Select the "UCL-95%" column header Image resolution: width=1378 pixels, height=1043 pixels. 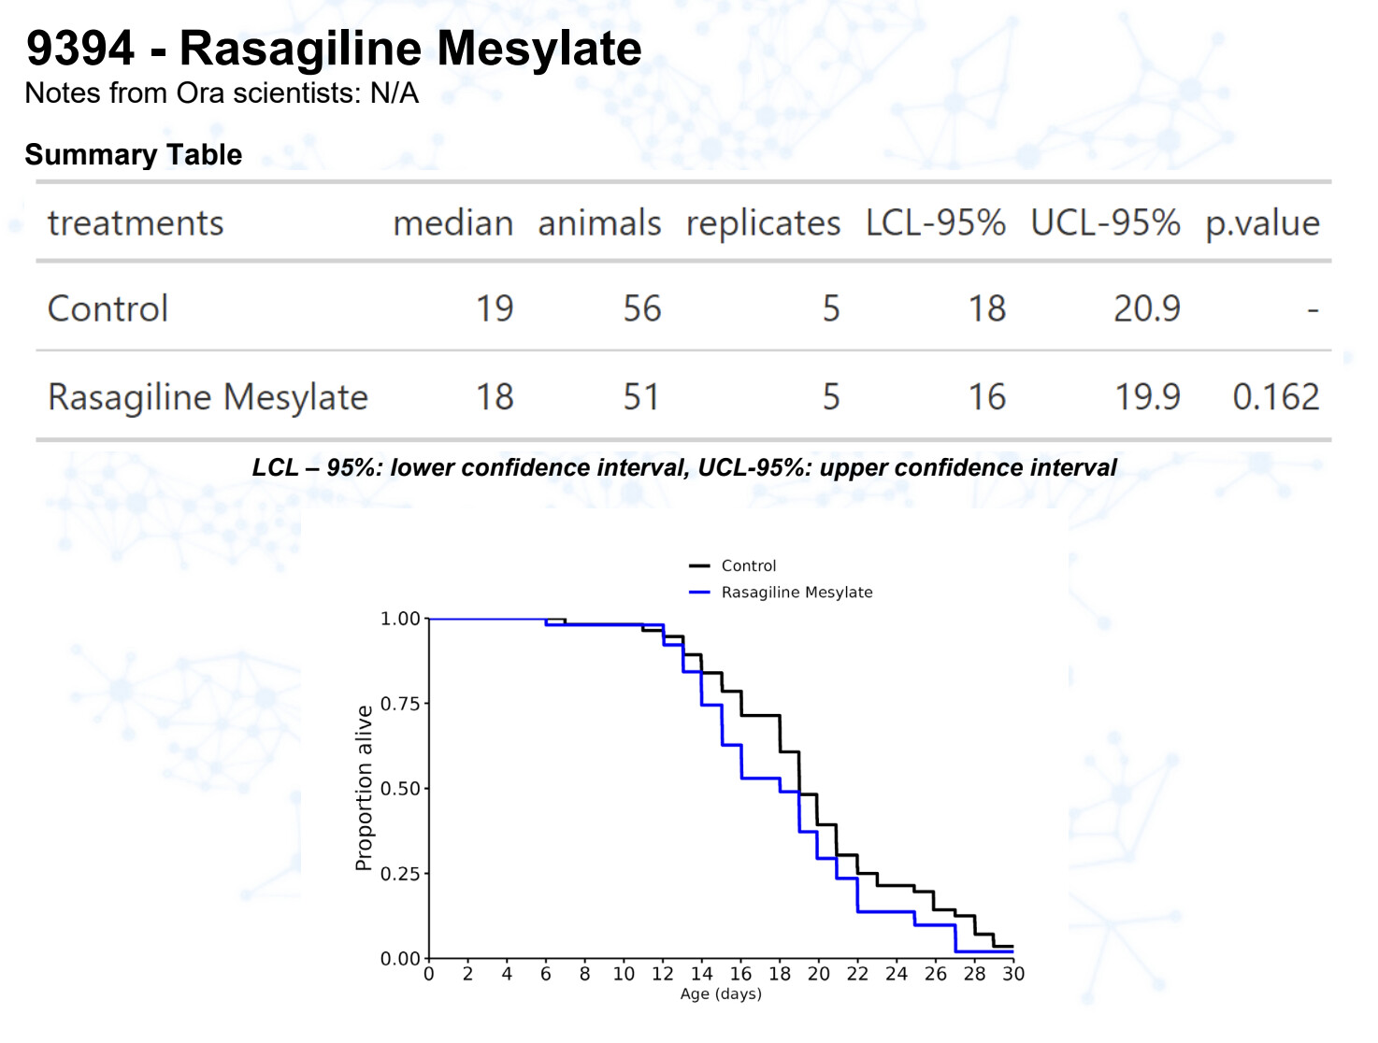[1105, 223]
